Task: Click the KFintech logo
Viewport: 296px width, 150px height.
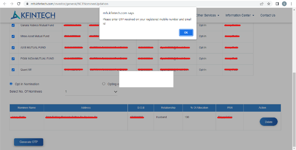Action: click(x=33, y=15)
